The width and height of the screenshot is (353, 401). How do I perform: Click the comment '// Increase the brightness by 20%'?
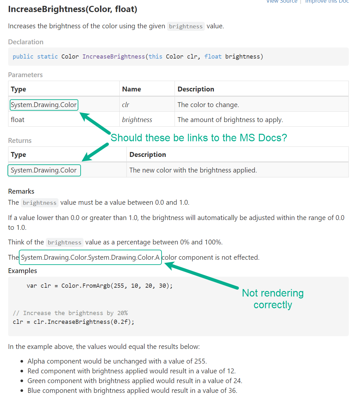point(70,313)
